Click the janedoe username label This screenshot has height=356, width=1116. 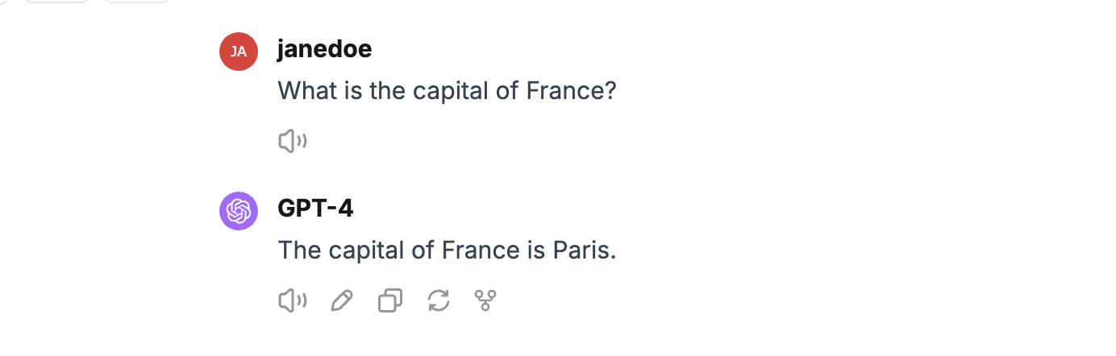324,50
